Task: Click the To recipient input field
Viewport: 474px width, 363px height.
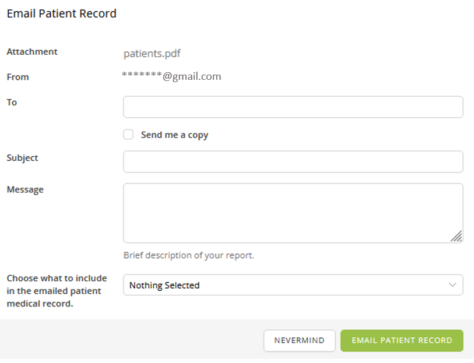Action: (x=293, y=107)
